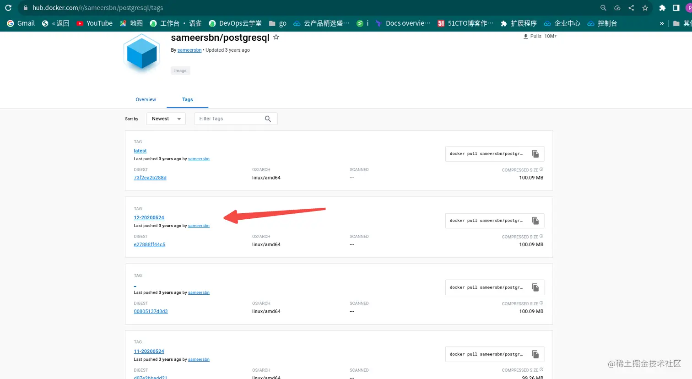
Task: Open the browser extensions puzzle icon
Action: click(x=662, y=8)
